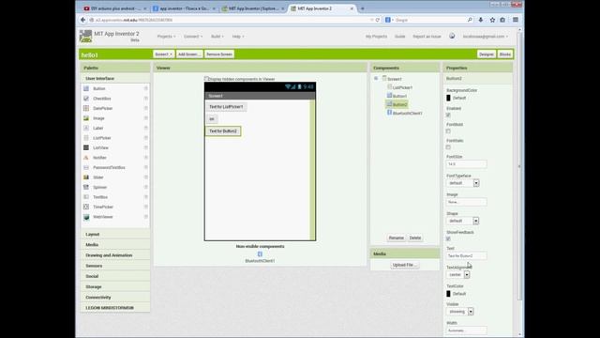
Task: Open help for Button component
Action: 146,88
